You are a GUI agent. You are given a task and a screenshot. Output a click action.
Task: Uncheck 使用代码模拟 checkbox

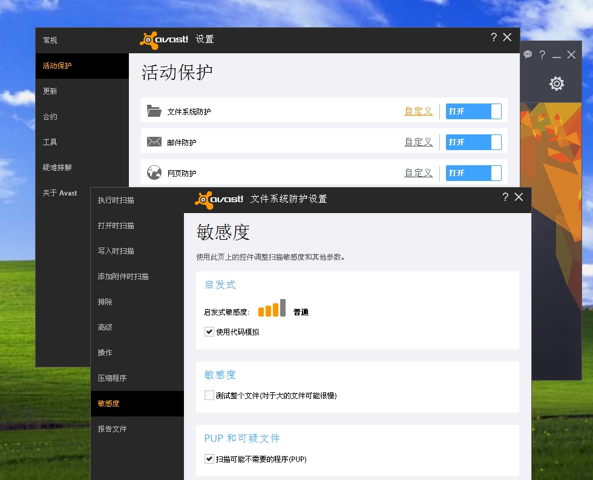pyautogui.click(x=209, y=332)
